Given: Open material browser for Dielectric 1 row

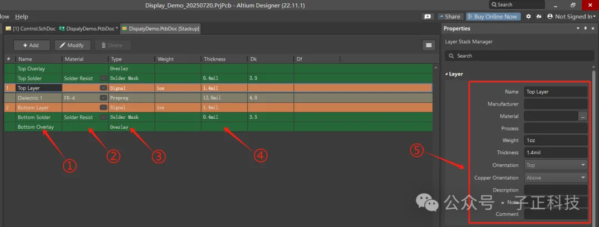Looking at the screenshot, I should pyautogui.click(x=104, y=98).
